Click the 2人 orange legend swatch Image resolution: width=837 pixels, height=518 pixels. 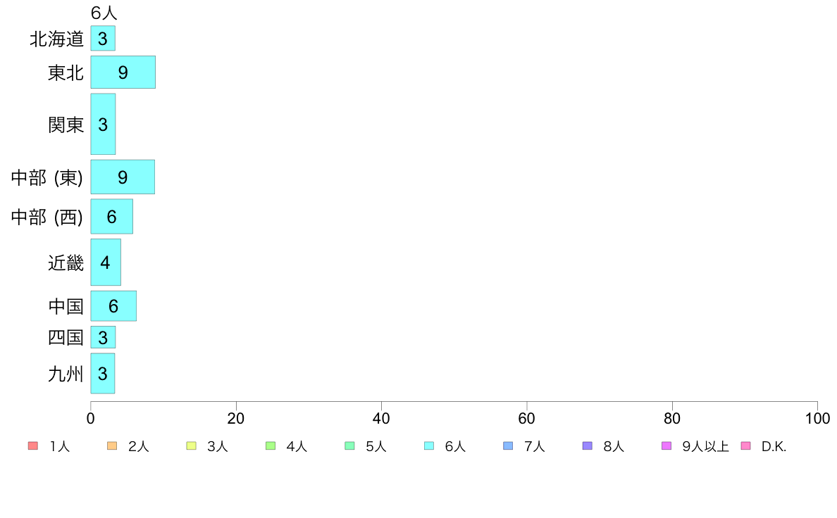pos(112,446)
